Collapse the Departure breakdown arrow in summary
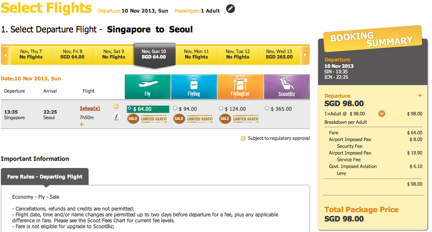 click(x=420, y=96)
